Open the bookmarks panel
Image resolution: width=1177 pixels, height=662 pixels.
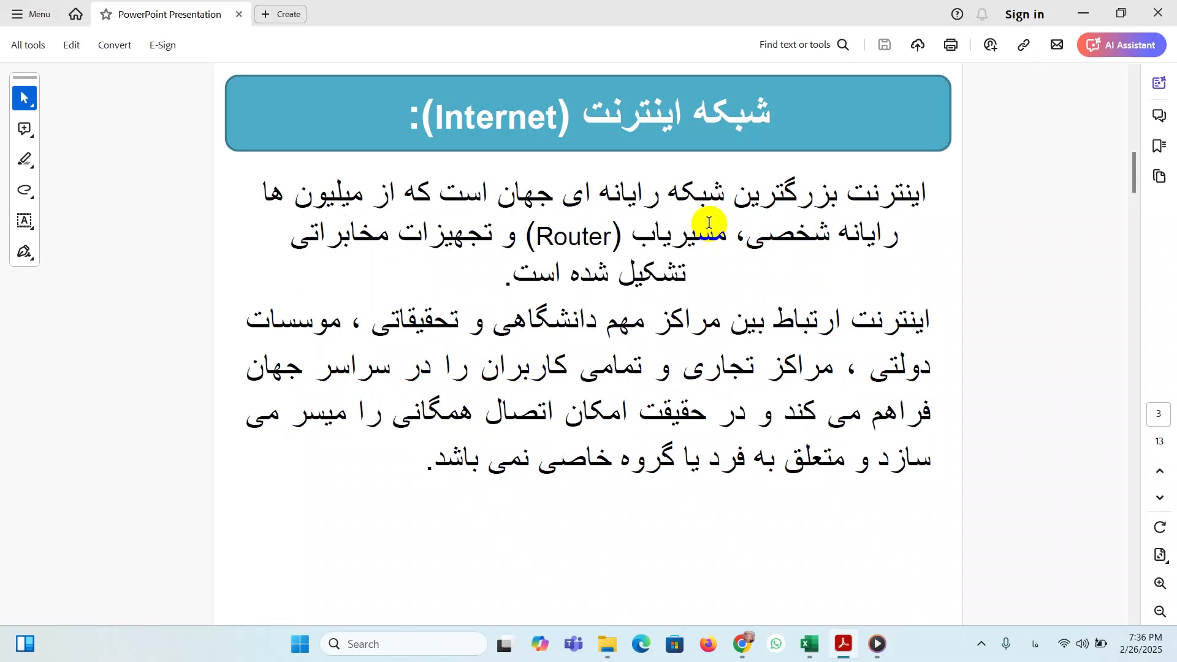[x=1159, y=146]
